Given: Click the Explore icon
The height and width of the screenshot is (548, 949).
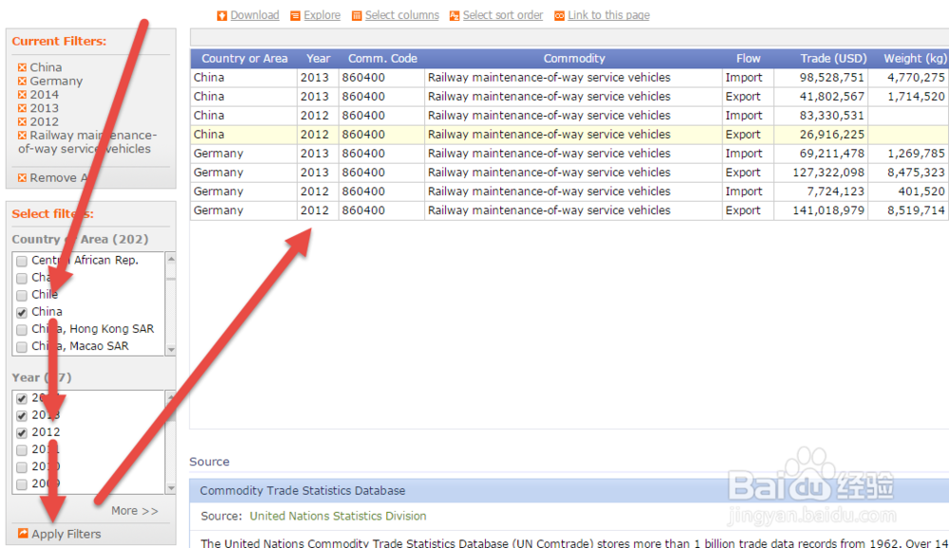Looking at the screenshot, I should click(x=295, y=16).
